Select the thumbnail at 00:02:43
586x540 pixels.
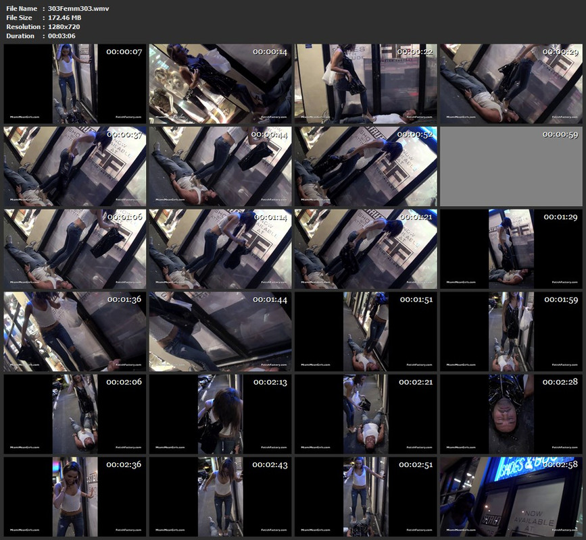pyautogui.click(x=220, y=497)
